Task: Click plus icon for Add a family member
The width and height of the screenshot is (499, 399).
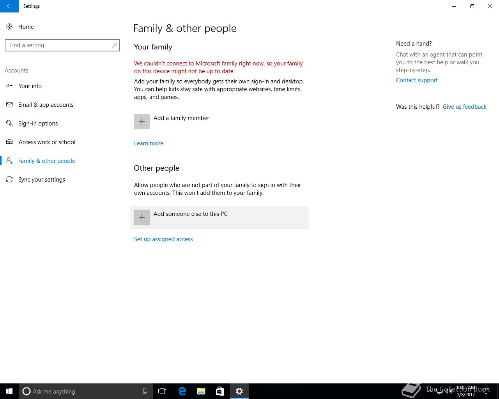Action: [x=142, y=122]
